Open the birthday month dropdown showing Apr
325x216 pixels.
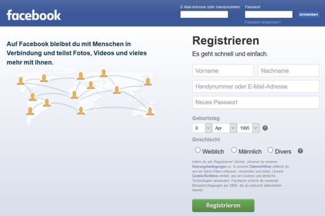225,128
